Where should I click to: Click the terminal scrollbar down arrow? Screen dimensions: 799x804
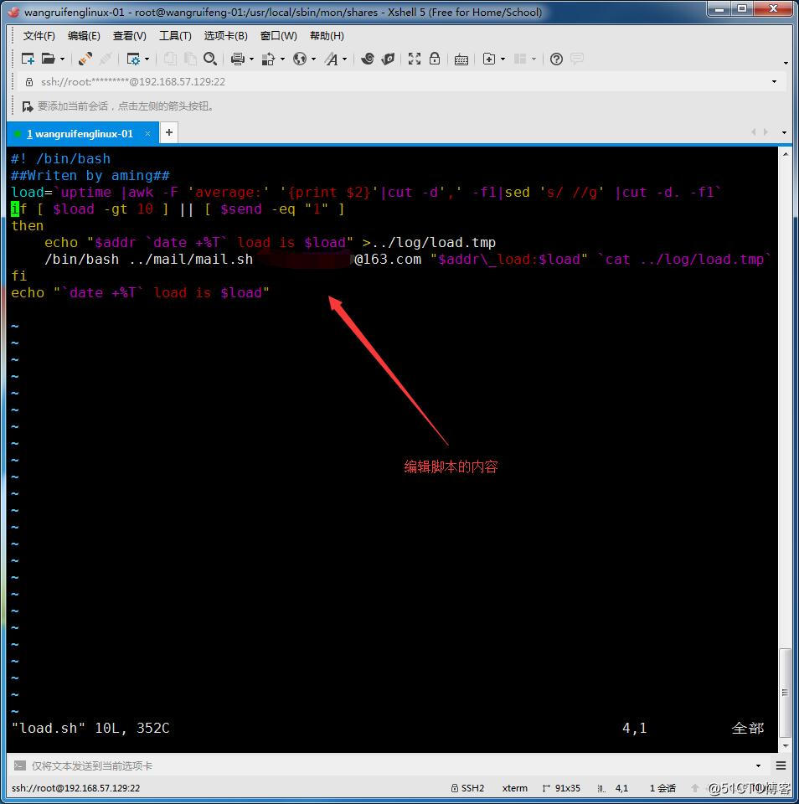pos(785,746)
